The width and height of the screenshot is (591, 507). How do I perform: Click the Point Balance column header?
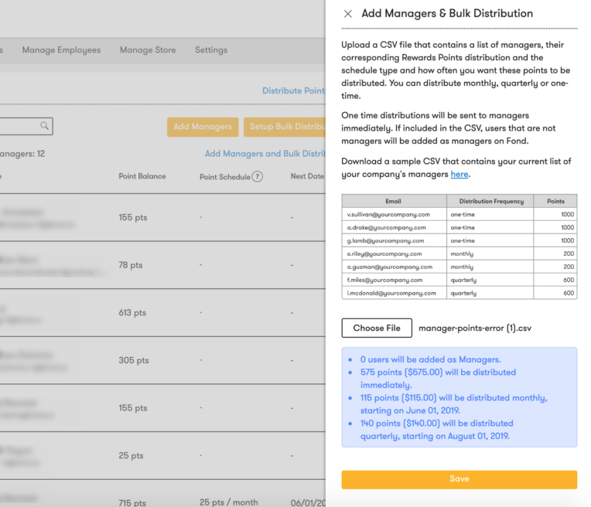coord(142,176)
